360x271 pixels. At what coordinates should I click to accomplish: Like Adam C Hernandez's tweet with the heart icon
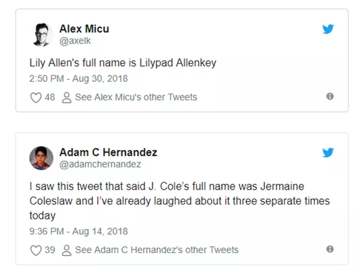36,250
